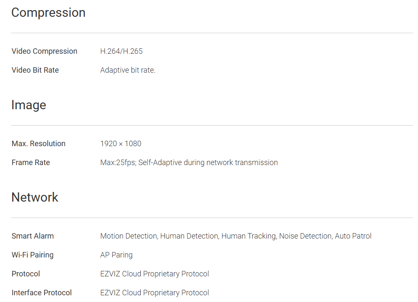Screen dimensions: 418x302
Task: Click the Adaptive bit rate text
Action: coord(128,70)
